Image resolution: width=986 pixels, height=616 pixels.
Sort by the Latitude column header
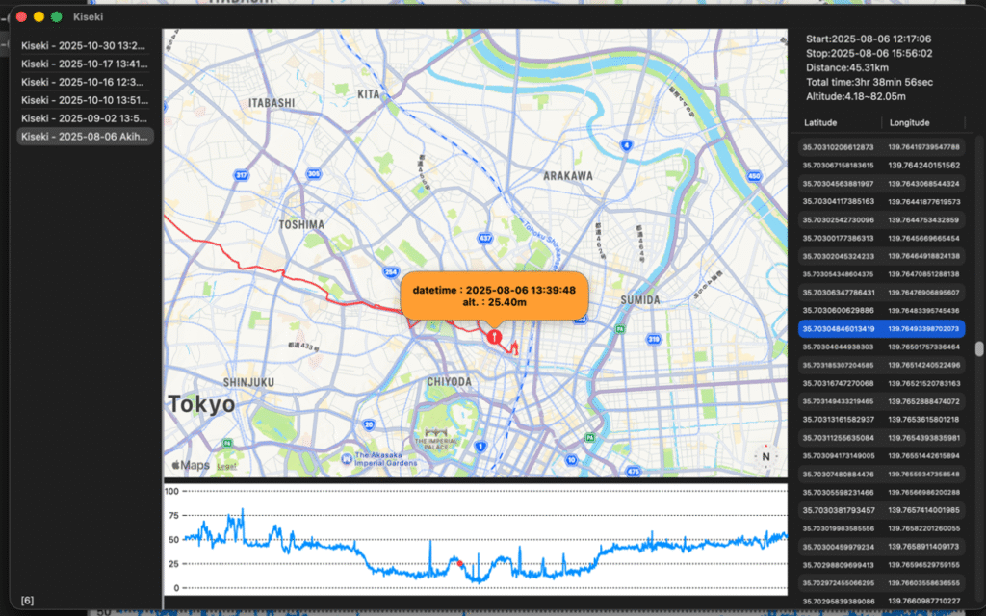tap(820, 123)
